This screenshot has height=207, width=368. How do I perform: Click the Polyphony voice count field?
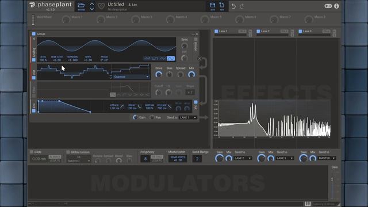(x=145, y=159)
